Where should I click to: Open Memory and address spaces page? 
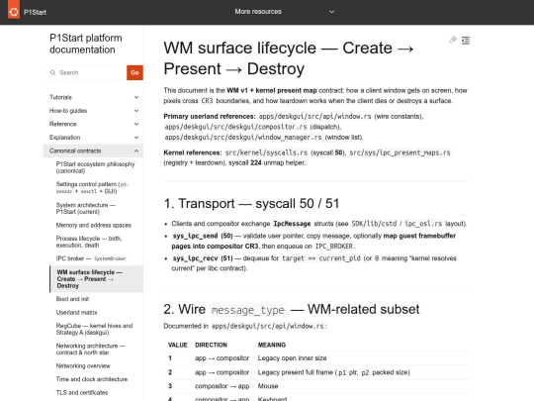coord(94,225)
